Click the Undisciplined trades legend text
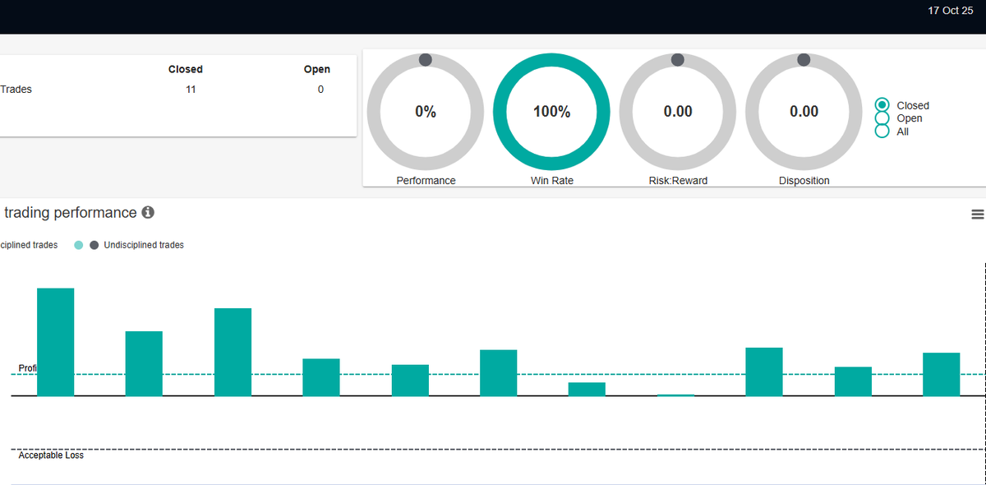 [x=144, y=245]
